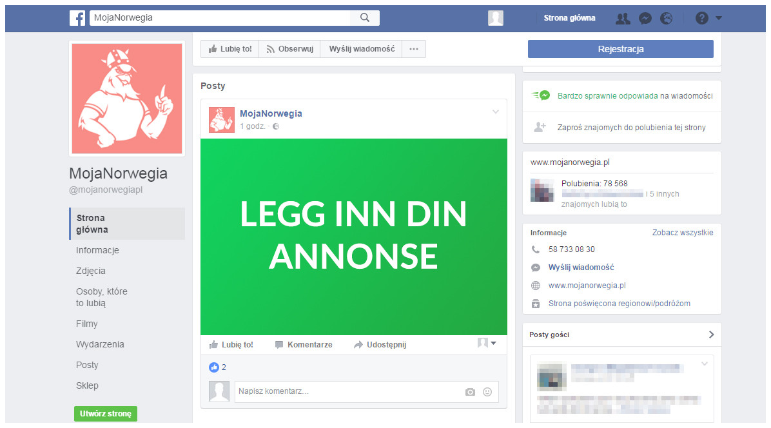771x428 pixels.
Task: Select Strona główna in left sidebar
Action: pos(128,224)
